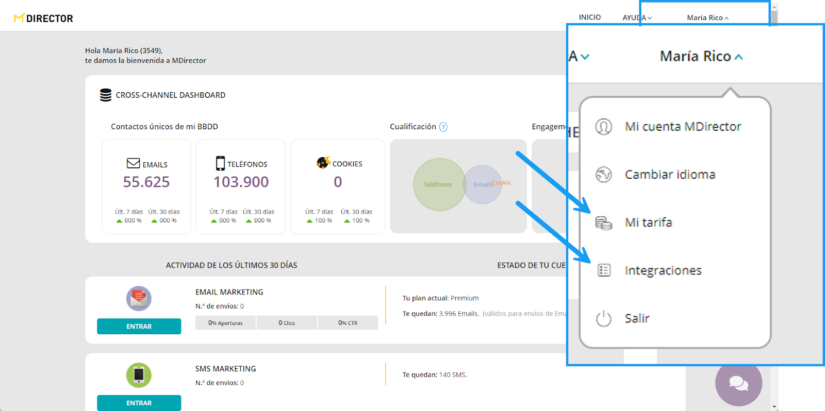Click the EMAILS contacts card

coord(146,186)
